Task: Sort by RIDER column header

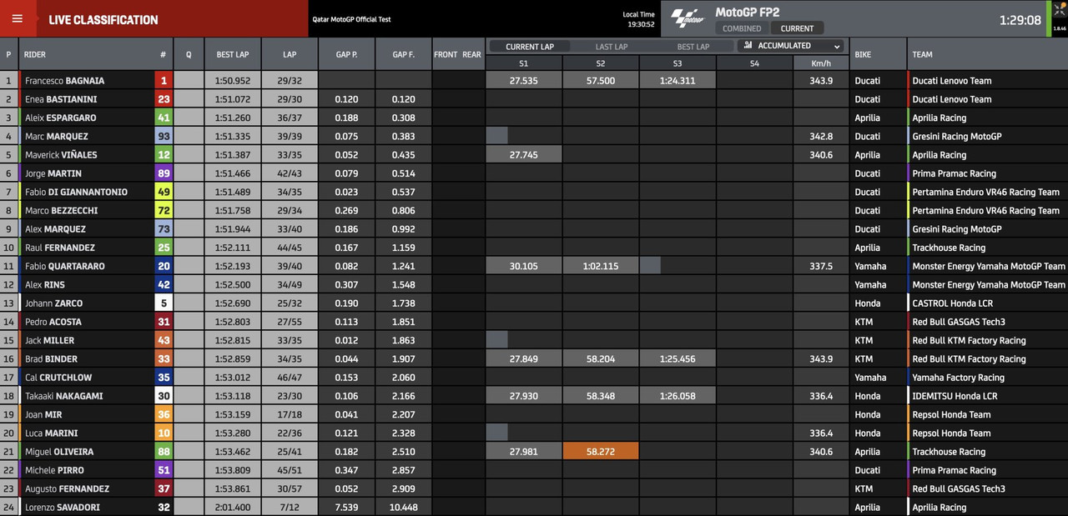Action: coord(35,54)
